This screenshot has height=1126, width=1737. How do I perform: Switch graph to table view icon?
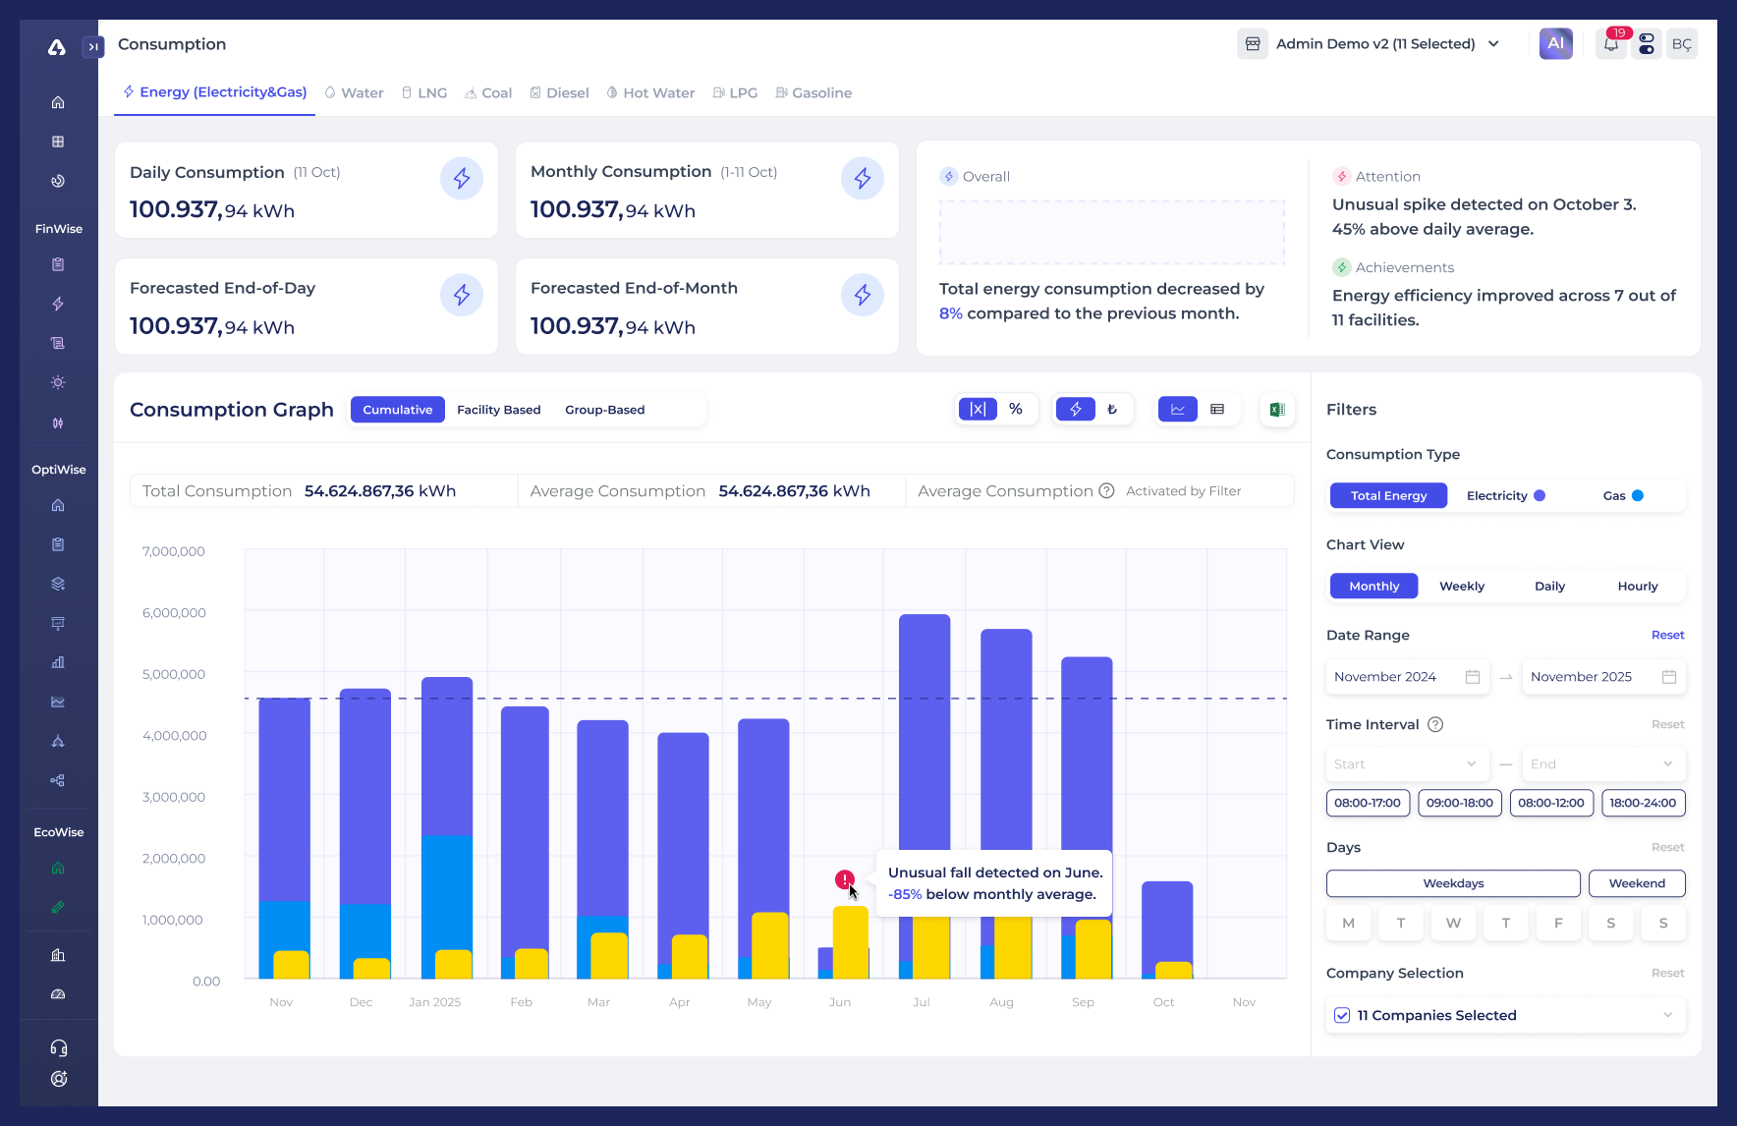coord(1217,410)
